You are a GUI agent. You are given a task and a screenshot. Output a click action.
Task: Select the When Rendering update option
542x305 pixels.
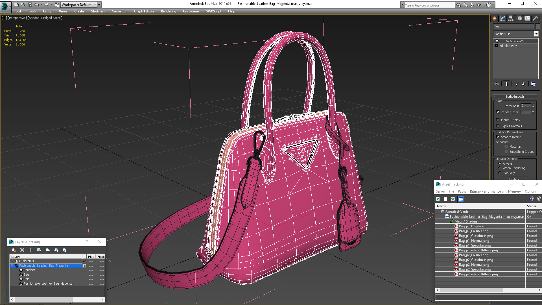click(500, 168)
